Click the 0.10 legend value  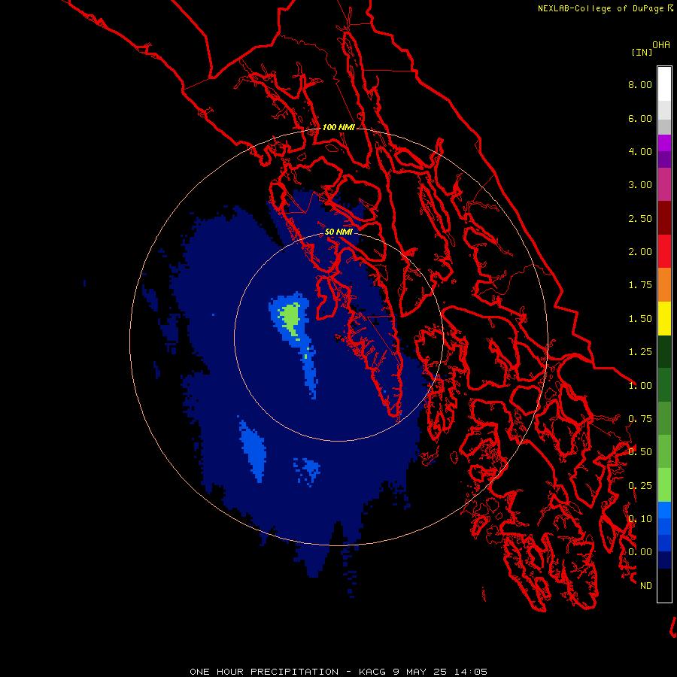pyautogui.click(x=640, y=519)
